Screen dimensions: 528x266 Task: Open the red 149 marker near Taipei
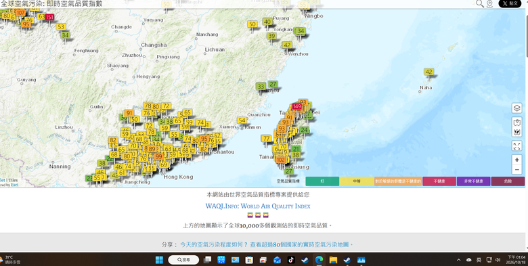(296, 106)
